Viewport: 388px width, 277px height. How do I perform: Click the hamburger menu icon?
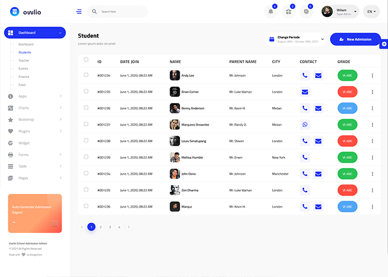click(79, 12)
